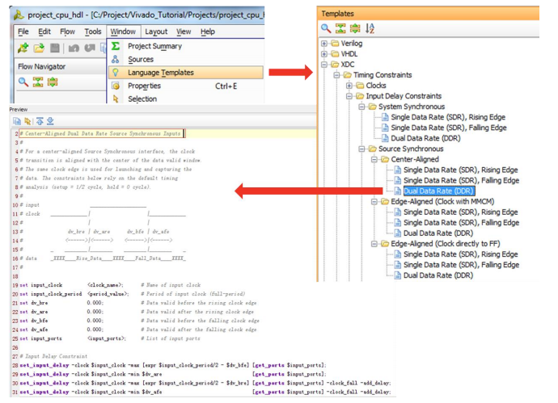Select highlighted Dual Data Rate (DDR) template

point(438,191)
